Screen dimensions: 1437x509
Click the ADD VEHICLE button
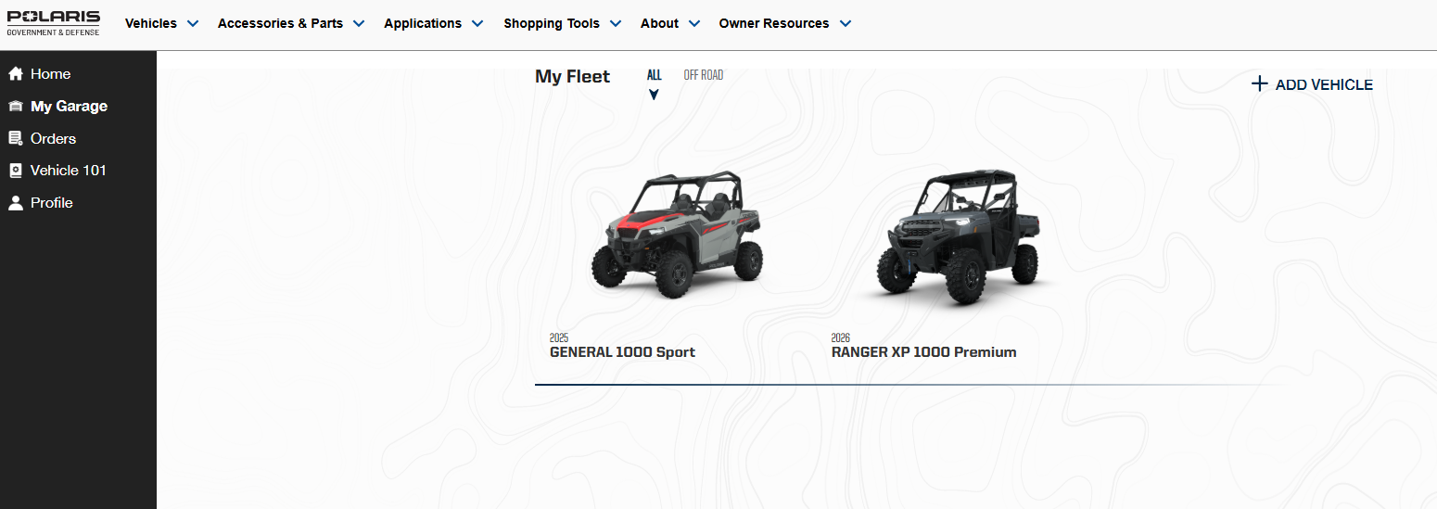(1312, 84)
